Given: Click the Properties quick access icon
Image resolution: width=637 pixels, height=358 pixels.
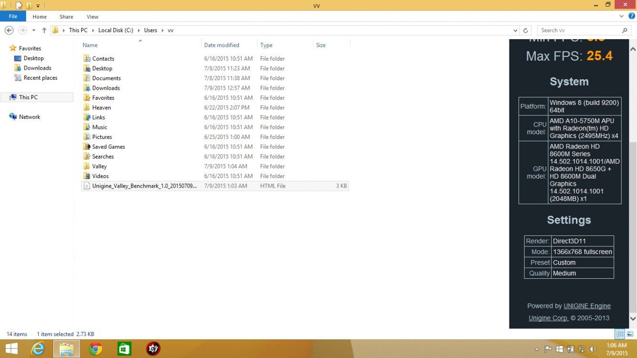Looking at the screenshot, I should 19,6.
